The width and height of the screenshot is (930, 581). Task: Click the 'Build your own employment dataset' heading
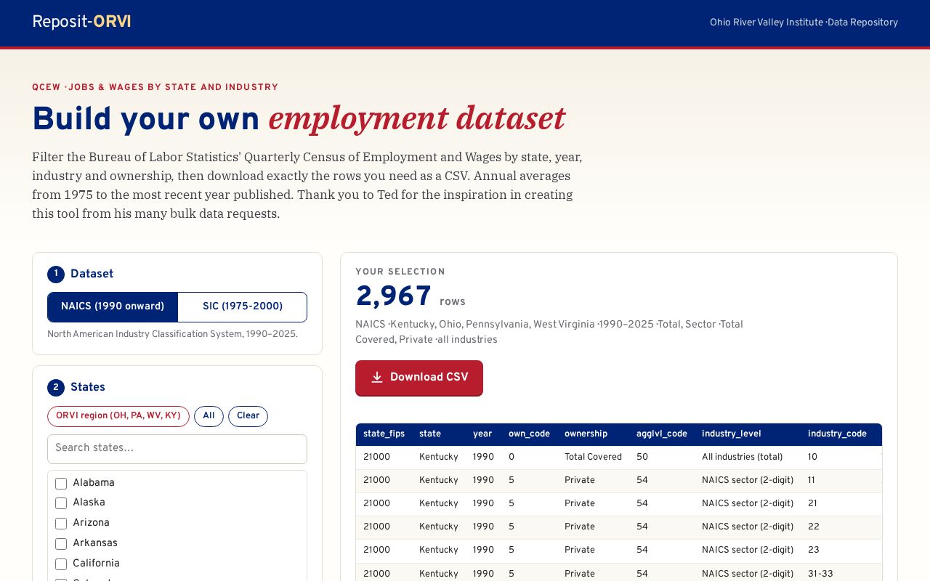coord(299,119)
